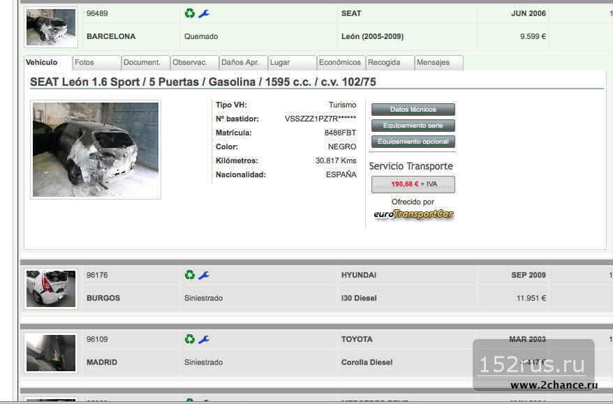Open the Toyota Corolla thumbnail
Viewport: 613px width, 404px height.
click(x=51, y=353)
